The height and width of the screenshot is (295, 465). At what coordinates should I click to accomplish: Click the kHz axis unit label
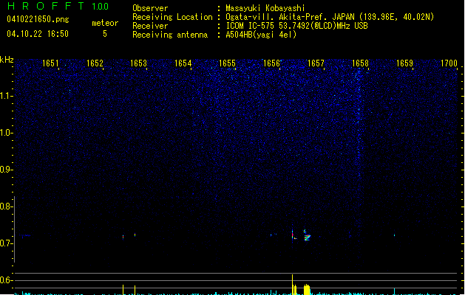pos(7,60)
